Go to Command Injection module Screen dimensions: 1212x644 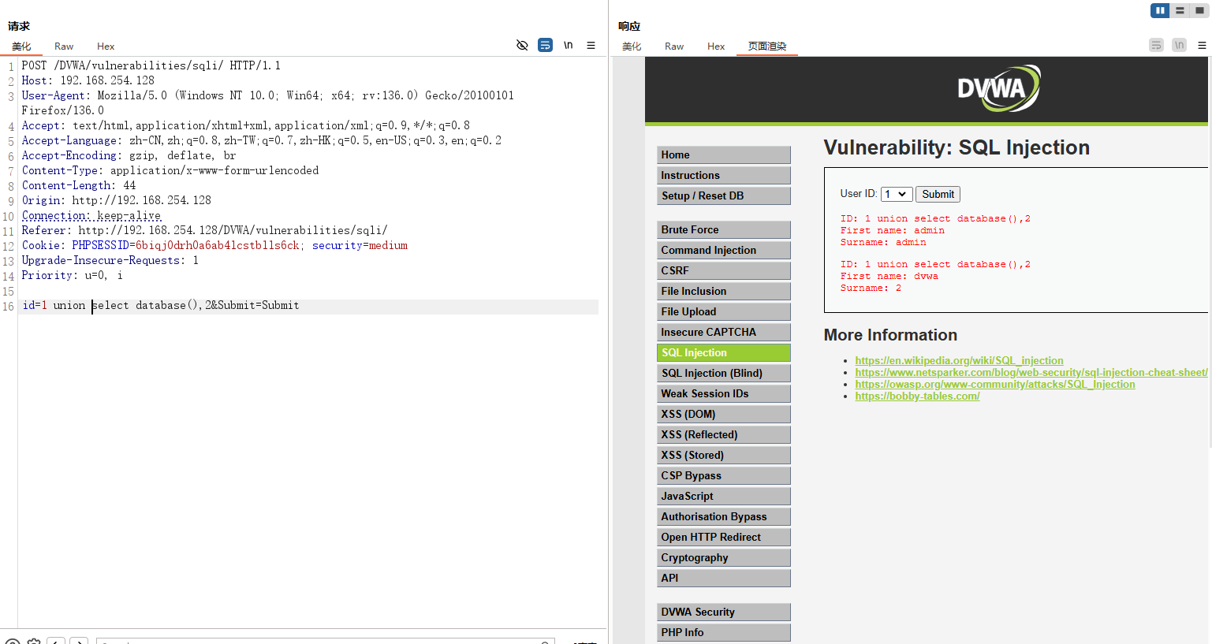[724, 250]
